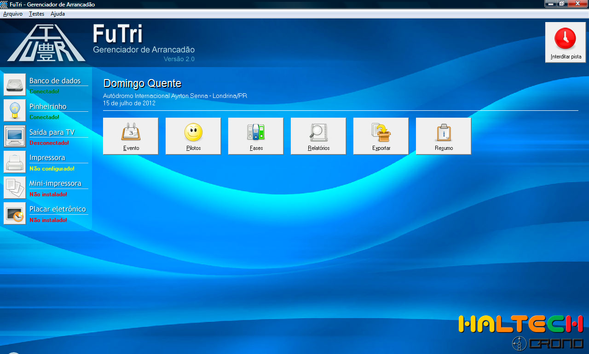Click the Exportar box icon button

381,136
